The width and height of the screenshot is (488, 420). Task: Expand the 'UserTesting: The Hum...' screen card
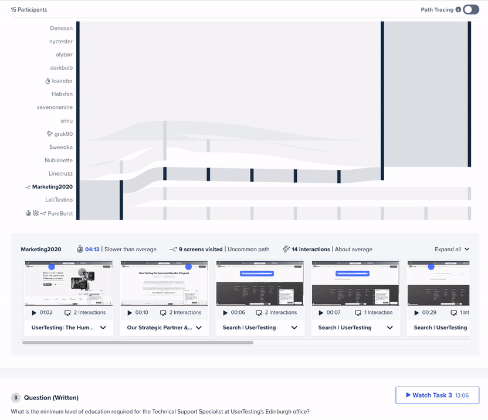103,328
